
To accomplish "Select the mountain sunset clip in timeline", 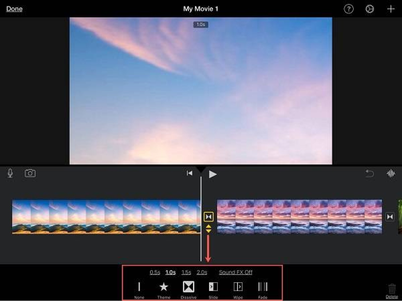I will pyautogui.click(x=106, y=217).
